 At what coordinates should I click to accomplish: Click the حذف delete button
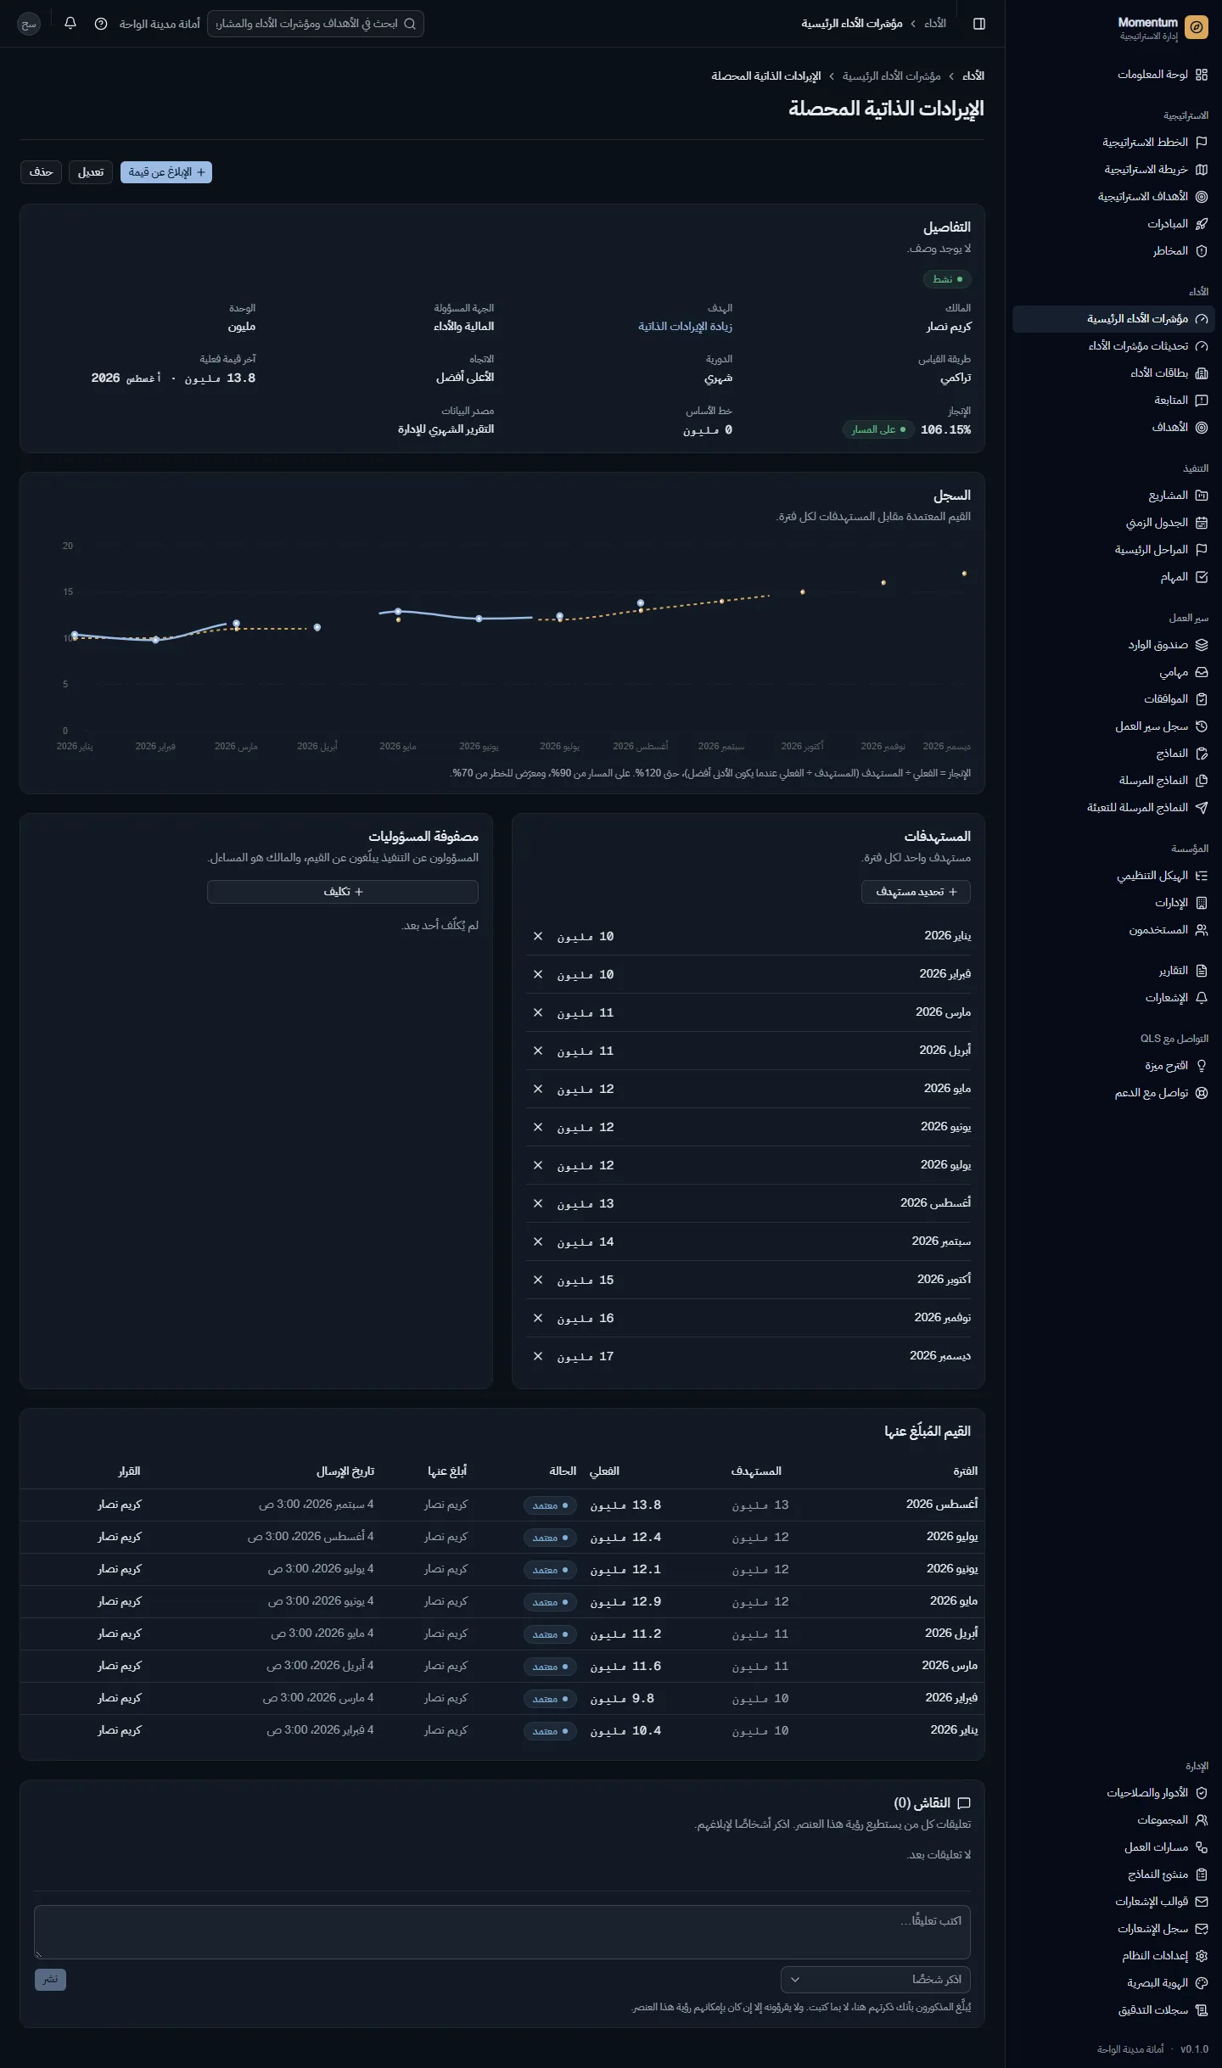pos(41,172)
